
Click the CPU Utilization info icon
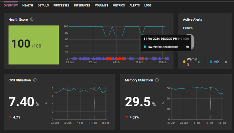pyautogui.click(x=35, y=80)
